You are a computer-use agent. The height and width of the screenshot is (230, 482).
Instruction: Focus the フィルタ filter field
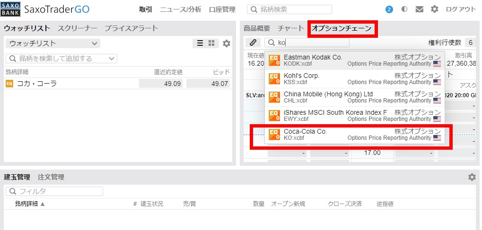pyautogui.click(x=54, y=191)
